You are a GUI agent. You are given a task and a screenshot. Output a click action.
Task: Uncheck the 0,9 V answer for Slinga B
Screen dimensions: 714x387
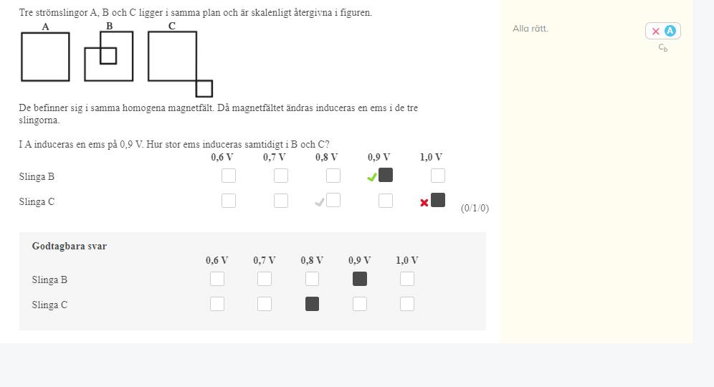click(386, 175)
